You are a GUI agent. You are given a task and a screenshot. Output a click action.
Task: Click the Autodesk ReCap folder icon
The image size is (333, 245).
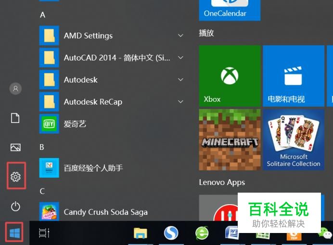click(x=49, y=102)
